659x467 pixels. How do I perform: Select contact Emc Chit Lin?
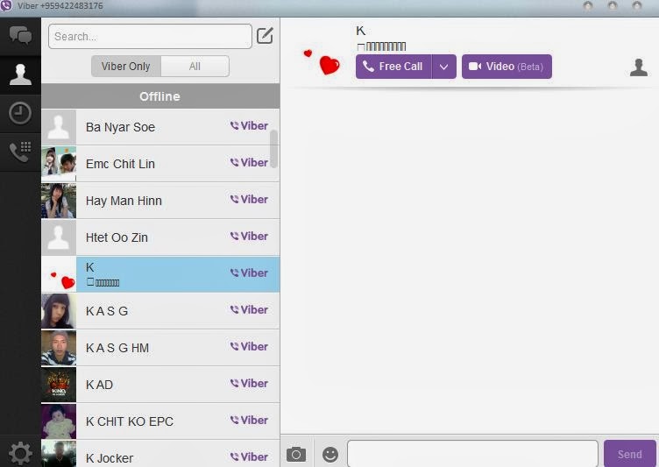pos(160,164)
